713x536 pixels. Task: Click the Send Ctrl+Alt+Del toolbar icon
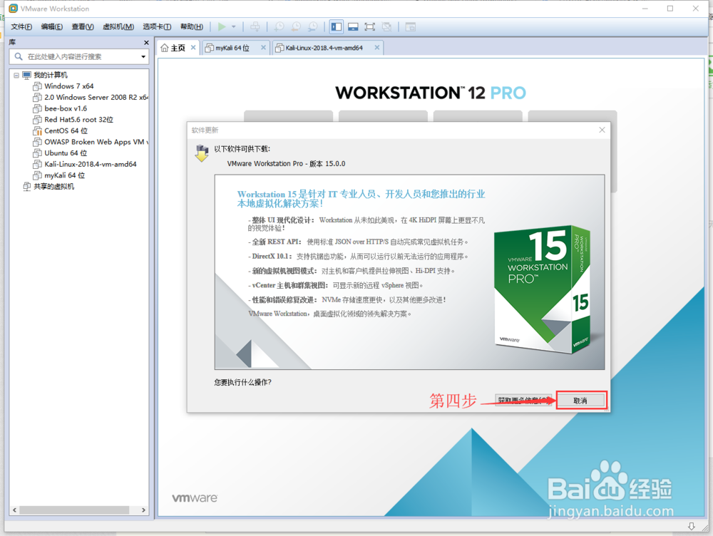point(255,27)
